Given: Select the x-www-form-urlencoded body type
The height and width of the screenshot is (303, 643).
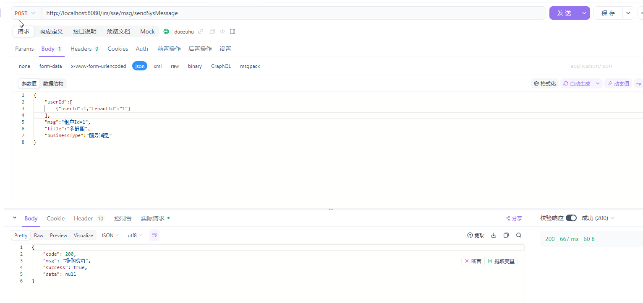Looking at the screenshot, I should pos(99,66).
